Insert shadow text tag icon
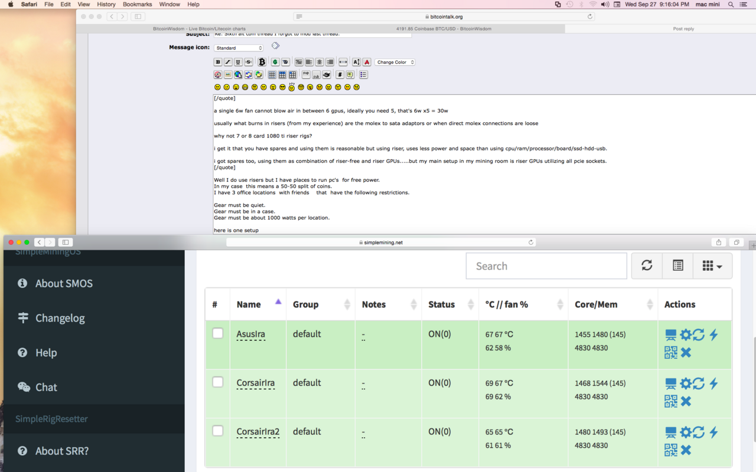The width and height of the screenshot is (756, 472). (285, 62)
